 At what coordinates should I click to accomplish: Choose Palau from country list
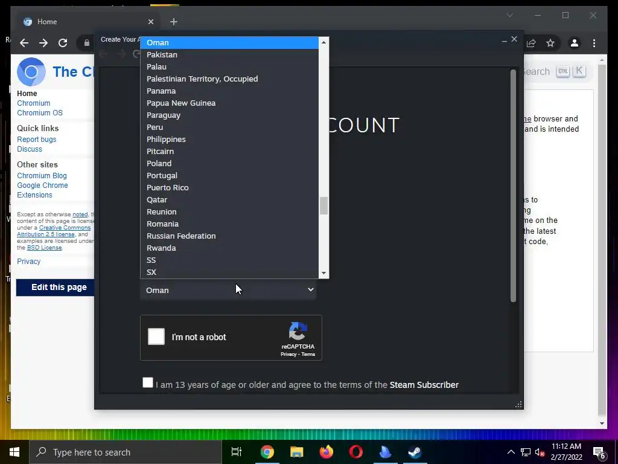(x=229, y=66)
